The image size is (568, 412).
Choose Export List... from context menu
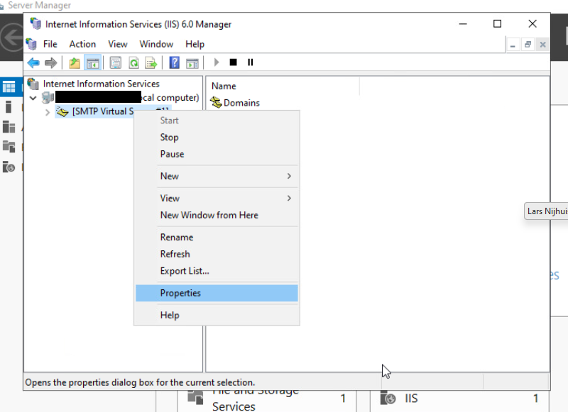217,271
